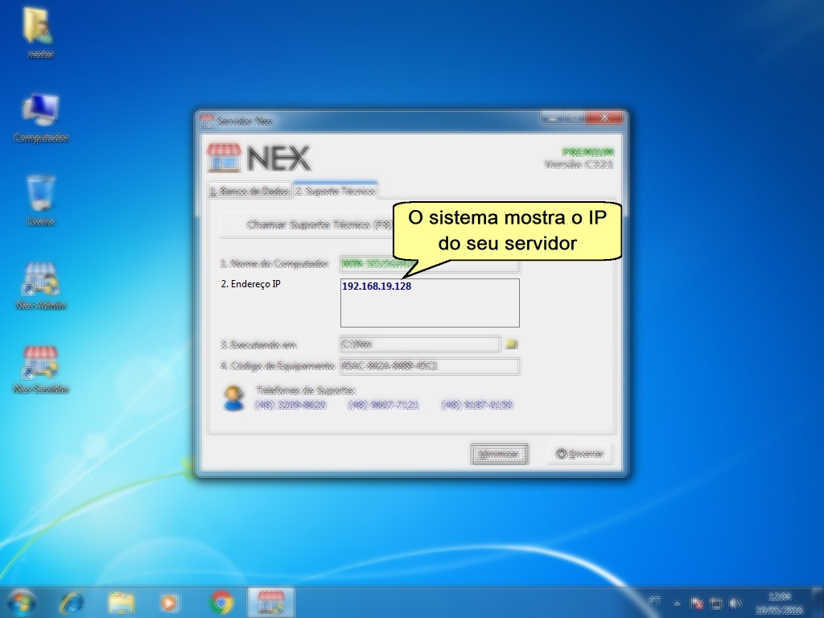Image resolution: width=824 pixels, height=618 pixels.
Task: Click the second support phone number link
Action: (x=383, y=405)
